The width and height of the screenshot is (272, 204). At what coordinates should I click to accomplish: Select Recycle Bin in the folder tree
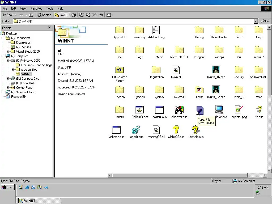(x=19, y=97)
